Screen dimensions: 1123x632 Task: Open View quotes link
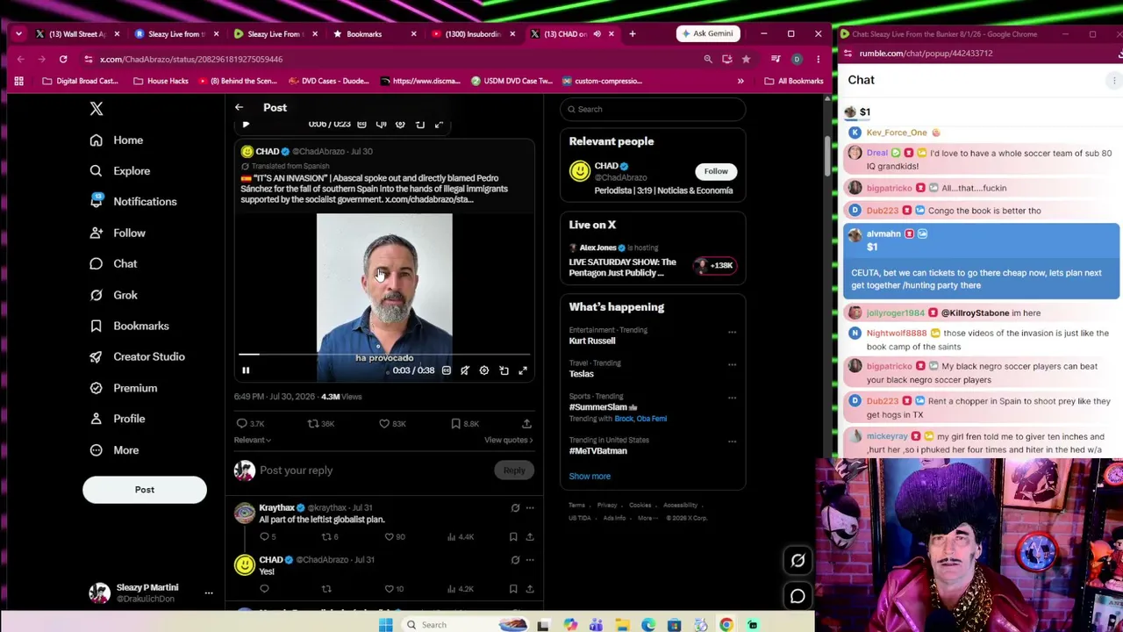[x=509, y=440]
